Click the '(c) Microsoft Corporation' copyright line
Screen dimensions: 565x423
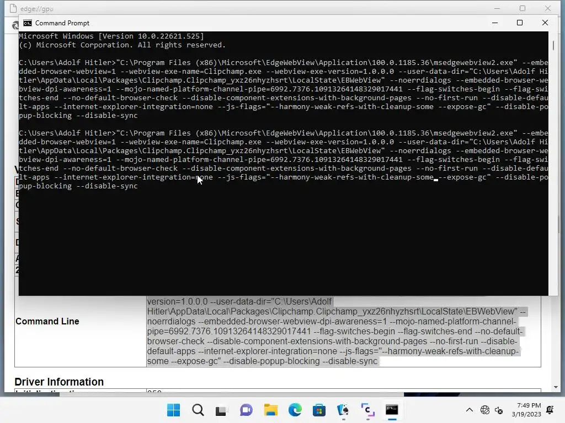(122, 45)
